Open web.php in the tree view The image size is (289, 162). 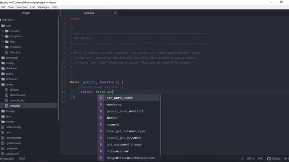click(x=15, y=106)
